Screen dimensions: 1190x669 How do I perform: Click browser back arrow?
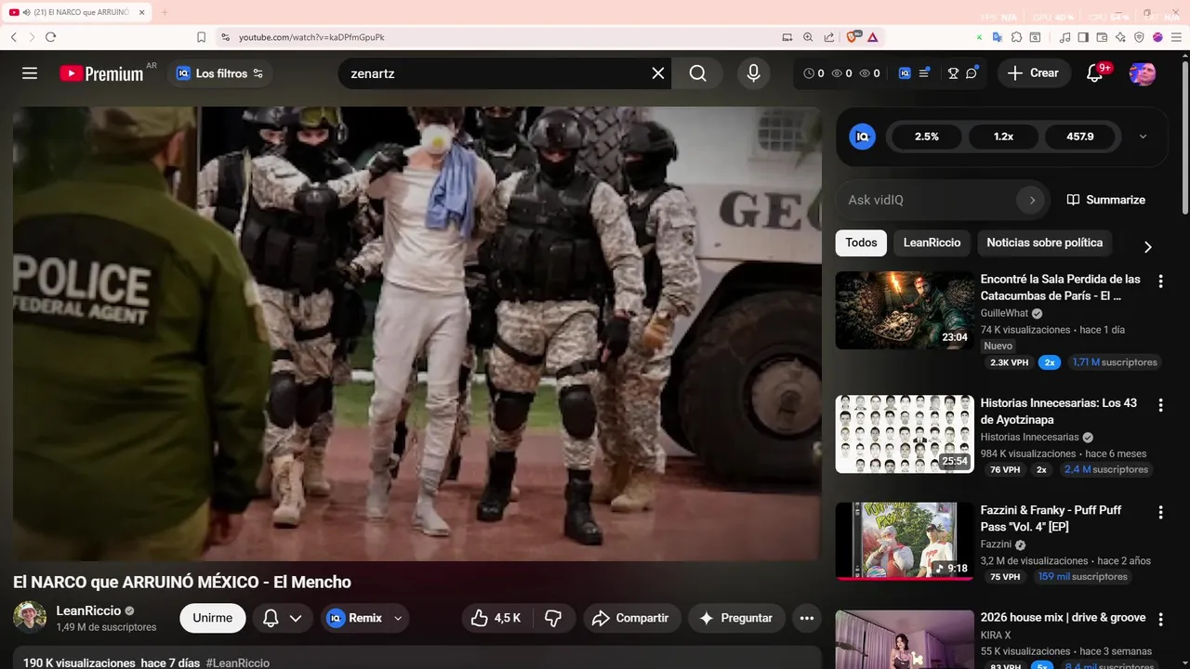[14, 37]
